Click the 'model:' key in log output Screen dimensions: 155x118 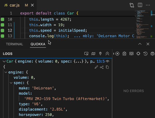click(x=25, y=93)
